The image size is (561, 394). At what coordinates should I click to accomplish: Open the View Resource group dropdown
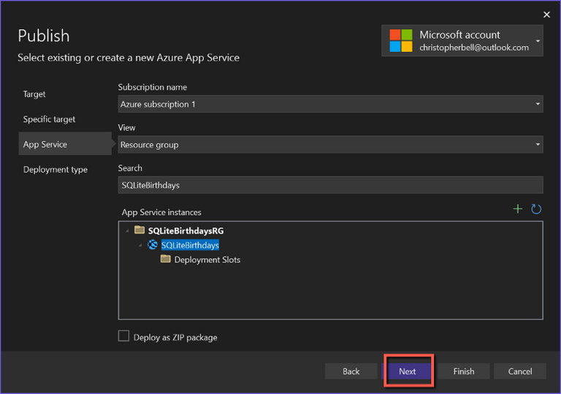(538, 145)
